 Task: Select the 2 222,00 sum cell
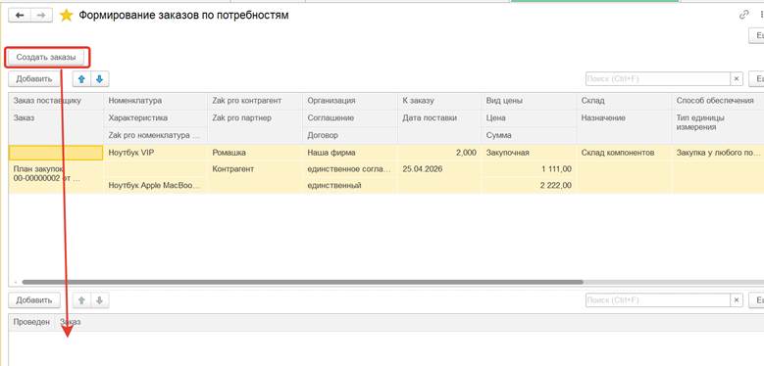click(x=529, y=185)
